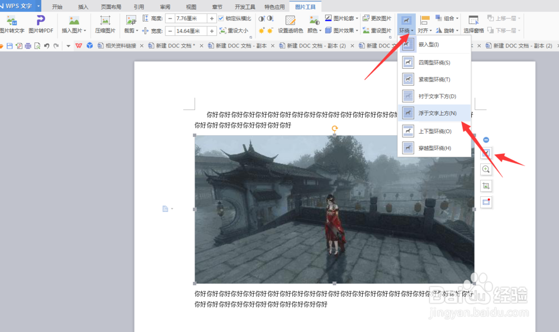Select the 四周型环绕(S) square wrap option
The width and height of the screenshot is (559, 332).
point(434,63)
